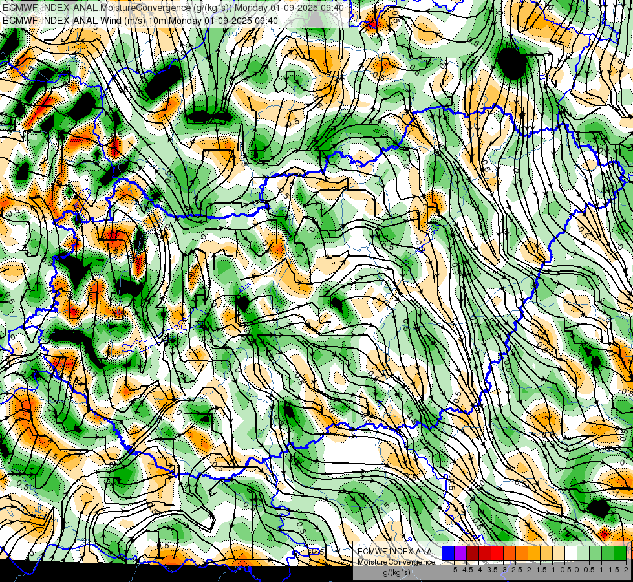Click the legend tick value -2.5
The width and height of the screenshot is (633, 582).
click(x=515, y=570)
